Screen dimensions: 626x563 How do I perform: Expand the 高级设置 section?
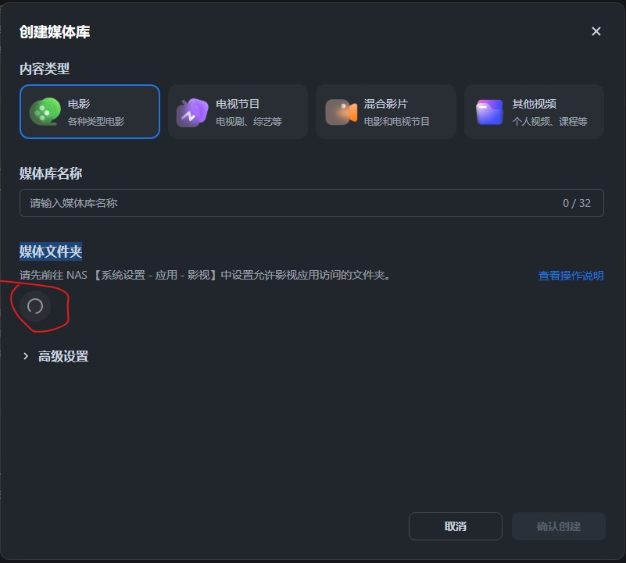[63, 355]
